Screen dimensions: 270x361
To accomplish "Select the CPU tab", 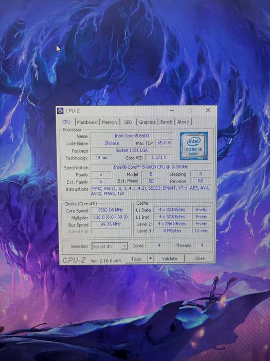I will click(66, 122).
